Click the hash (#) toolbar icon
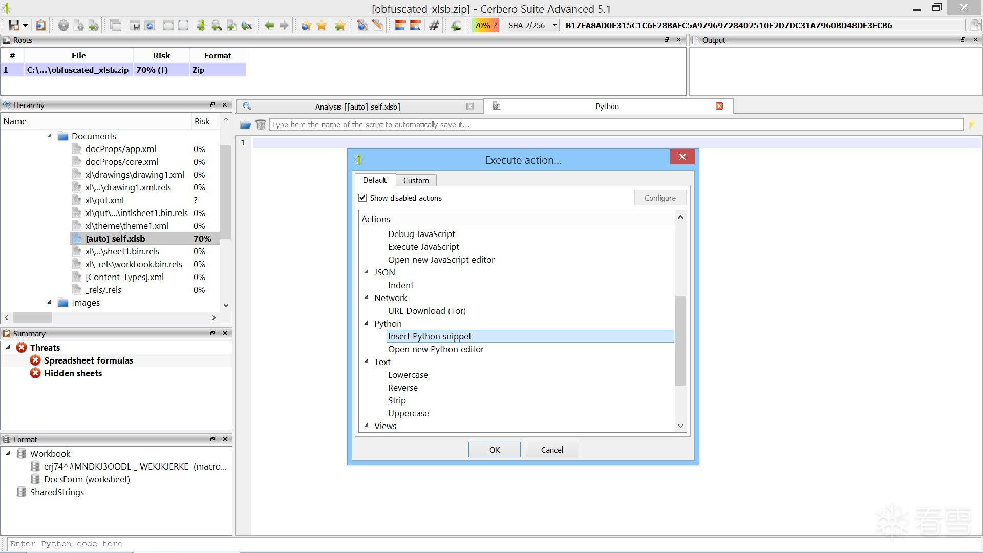The width and height of the screenshot is (983, 553). [x=434, y=25]
